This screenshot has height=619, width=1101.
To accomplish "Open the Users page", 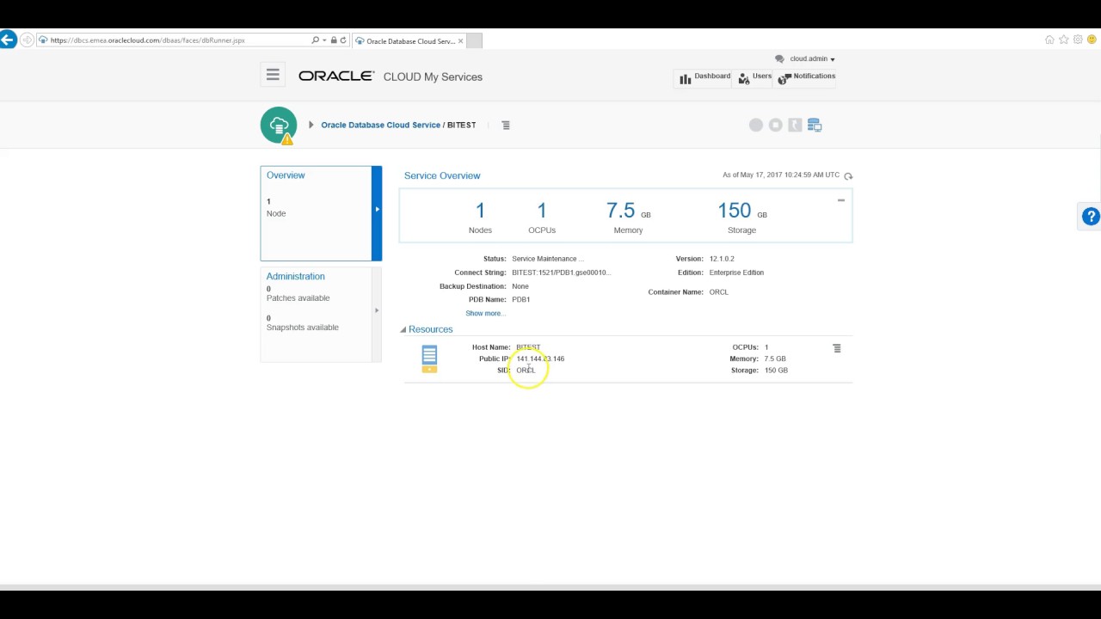I will pyautogui.click(x=754, y=77).
